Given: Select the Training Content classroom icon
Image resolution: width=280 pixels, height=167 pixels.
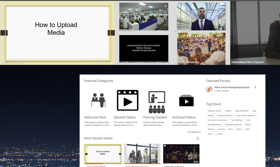Looking at the screenshot, I should point(157,102).
